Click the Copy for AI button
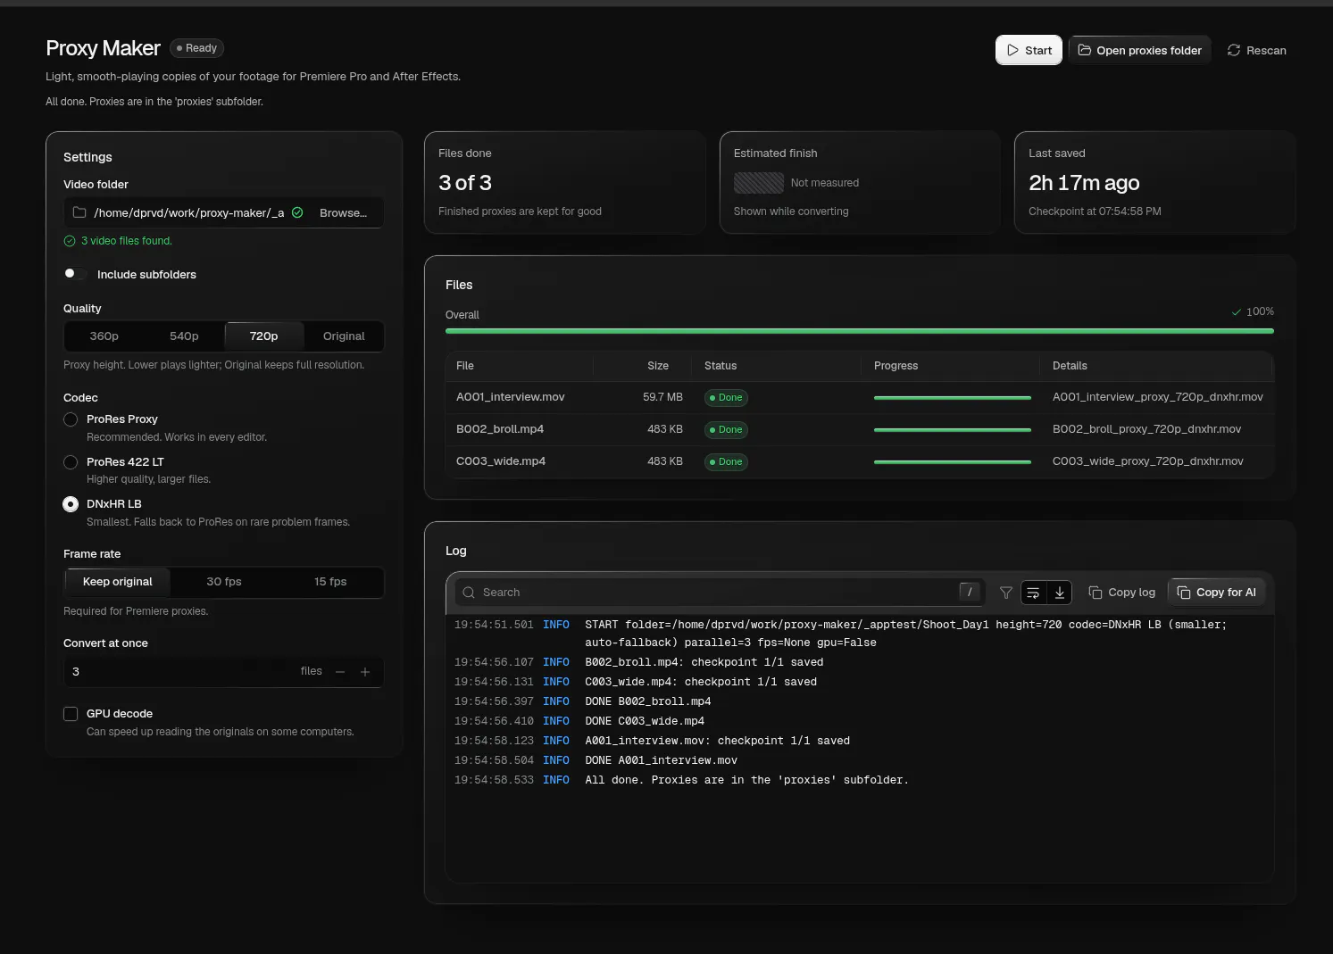 1217,593
